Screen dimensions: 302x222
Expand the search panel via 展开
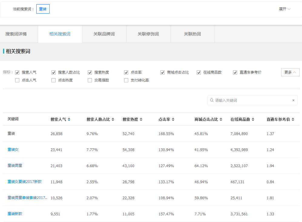pyautogui.click(x=285, y=9)
